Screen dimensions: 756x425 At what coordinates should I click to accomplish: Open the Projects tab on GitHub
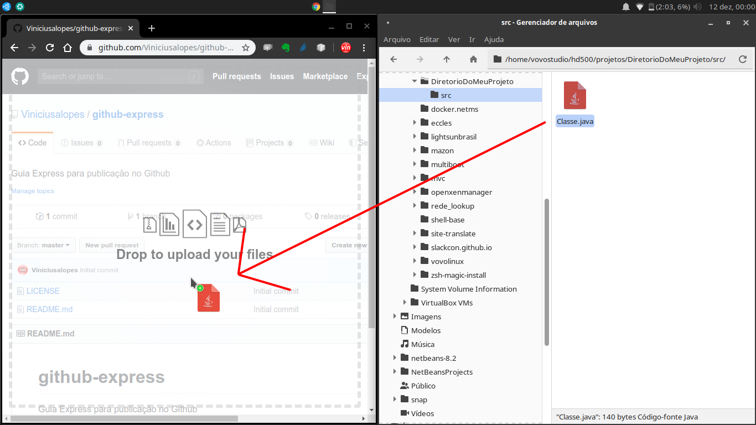click(270, 143)
